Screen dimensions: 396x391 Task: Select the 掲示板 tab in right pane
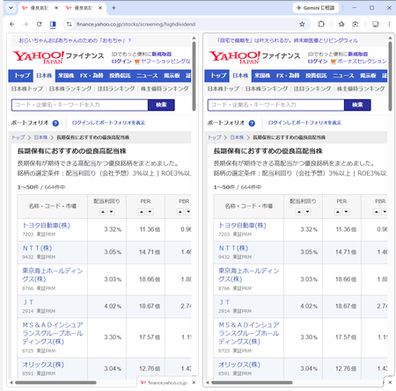click(368, 76)
